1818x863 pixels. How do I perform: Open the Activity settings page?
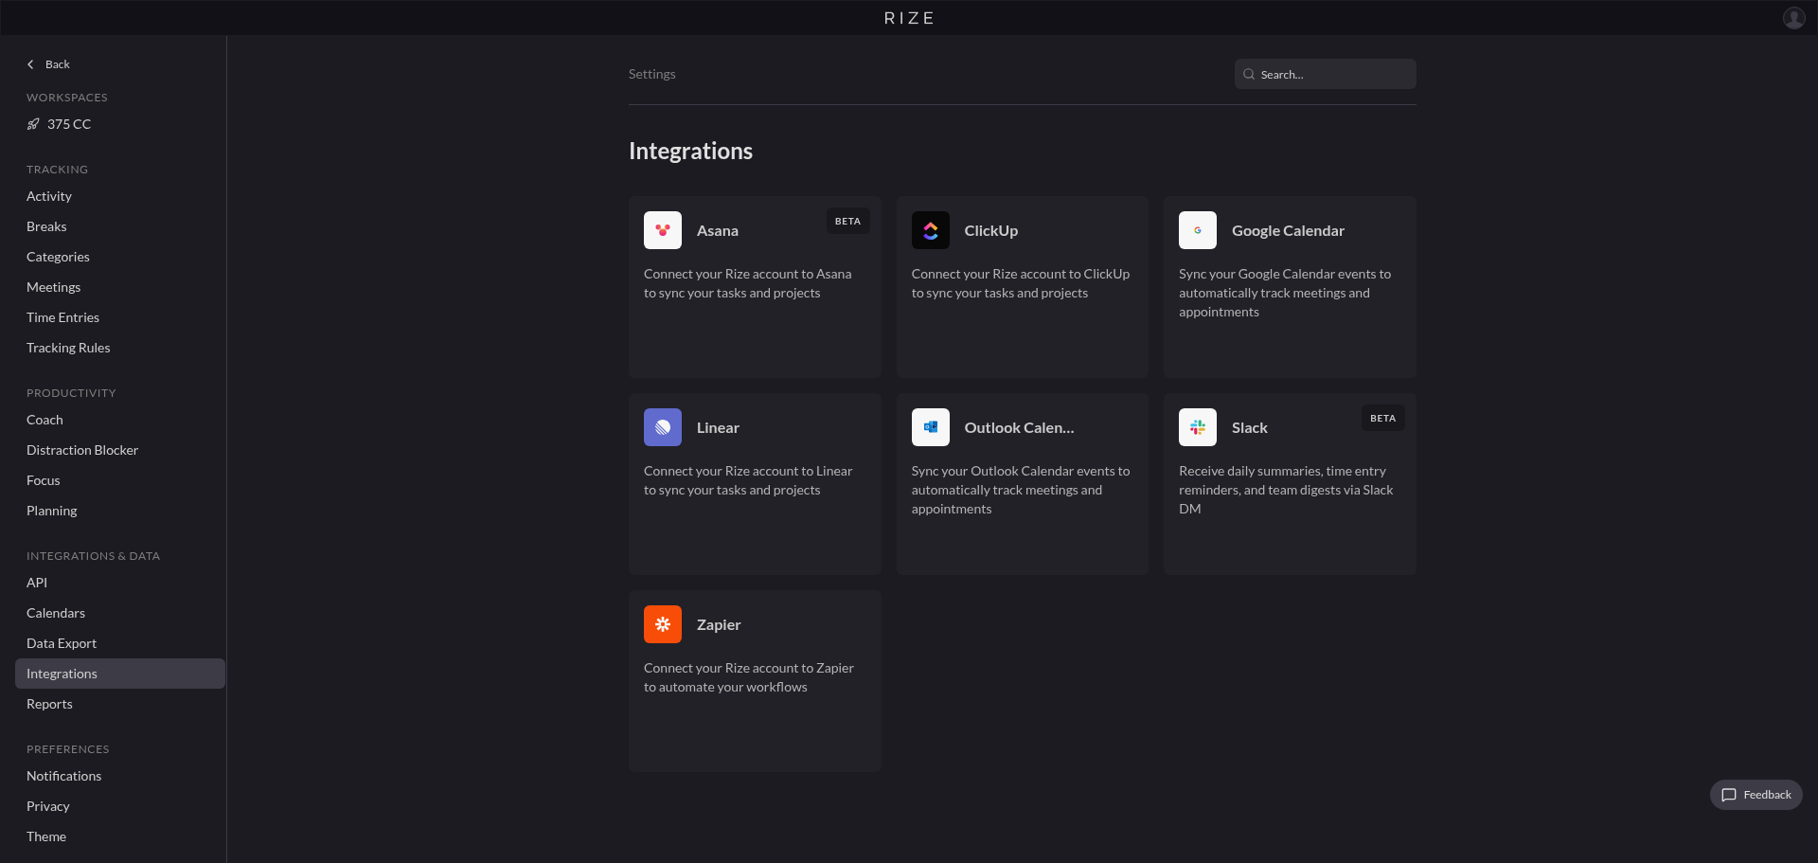[49, 196]
